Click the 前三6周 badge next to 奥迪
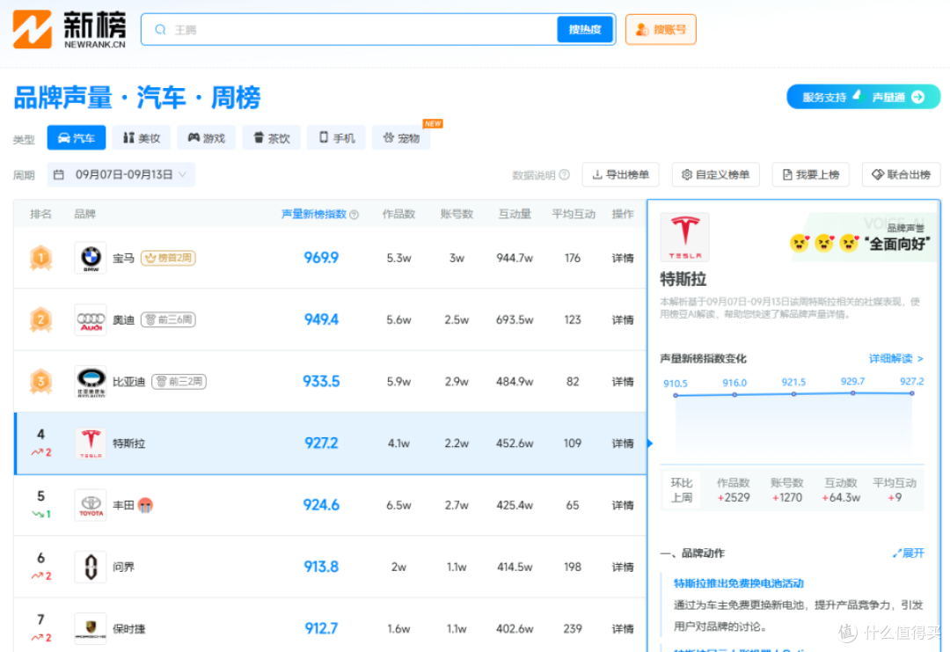 (168, 320)
